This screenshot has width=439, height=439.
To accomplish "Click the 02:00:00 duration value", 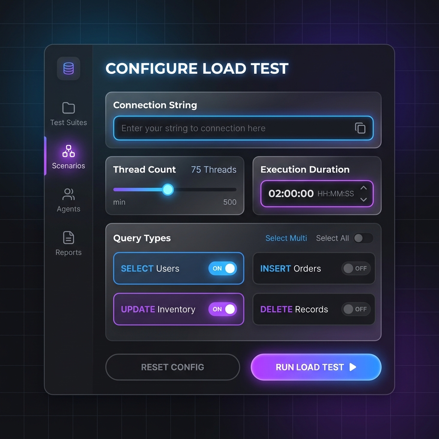I will [291, 193].
